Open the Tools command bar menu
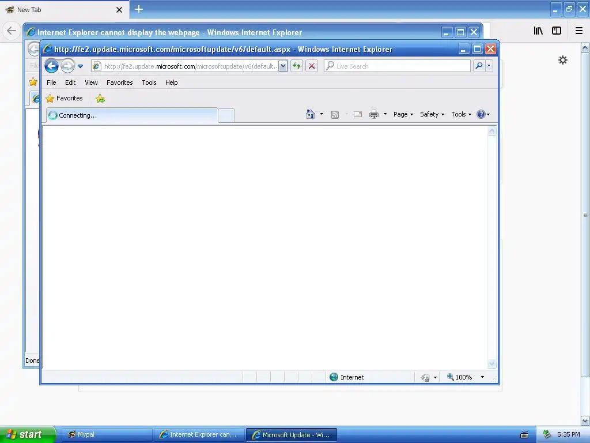The width and height of the screenshot is (590, 443). pyautogui.click(x=462, y=114)
